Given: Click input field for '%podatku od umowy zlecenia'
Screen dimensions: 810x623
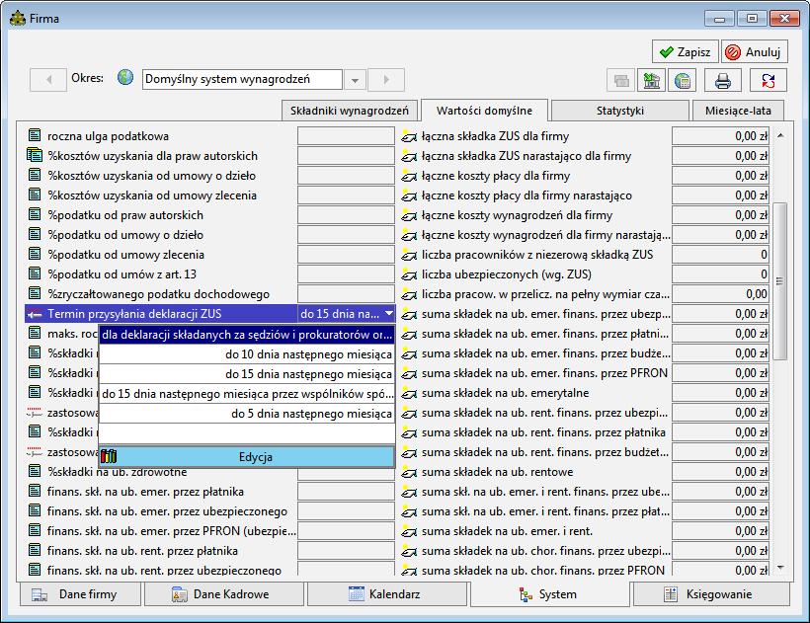Looking at the screenshot, I should pos(346,255).
